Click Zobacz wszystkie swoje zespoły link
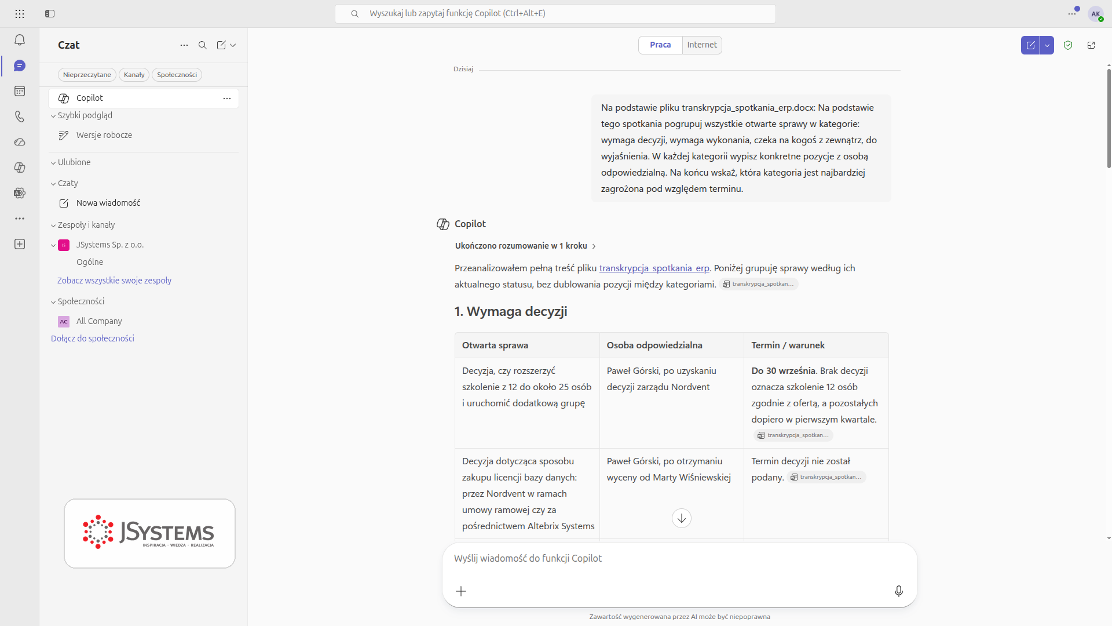The image size is (1112, 626). tap(114, 281)
